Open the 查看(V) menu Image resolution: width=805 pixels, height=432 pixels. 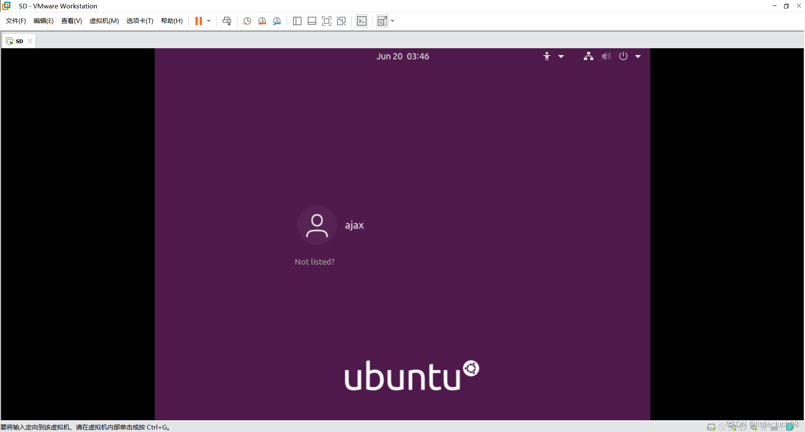click(x=72, y=21)
